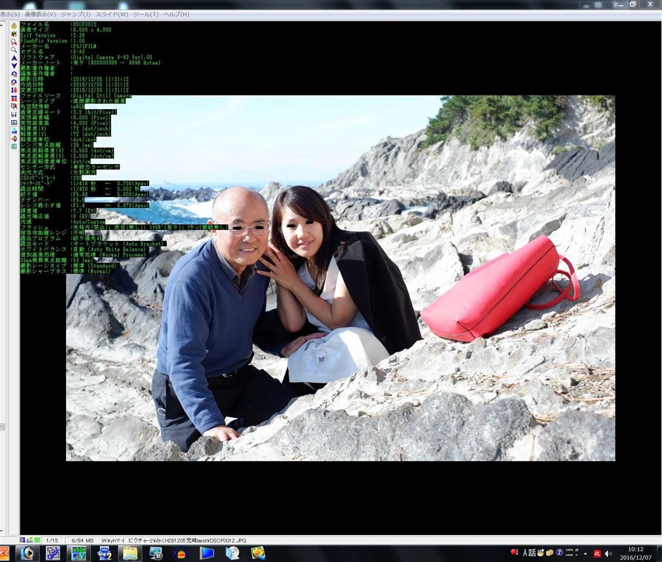Viewport: 662px width, 562px height.
Task: Click the taskbar clock showing 10:12
Action: pyautogui.click(x=635, y=553)
